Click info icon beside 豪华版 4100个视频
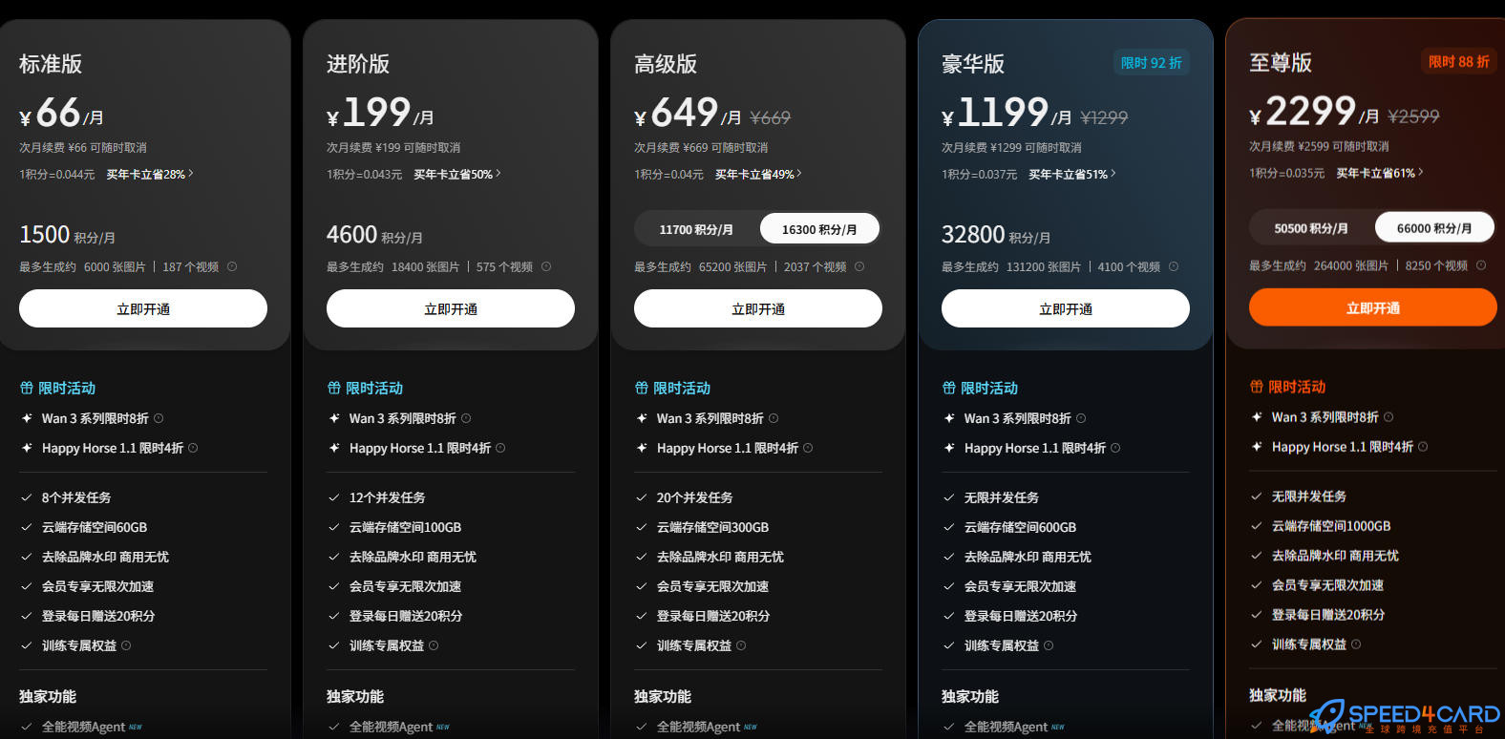This screenshot has width=1505, height=739. 1174,267
